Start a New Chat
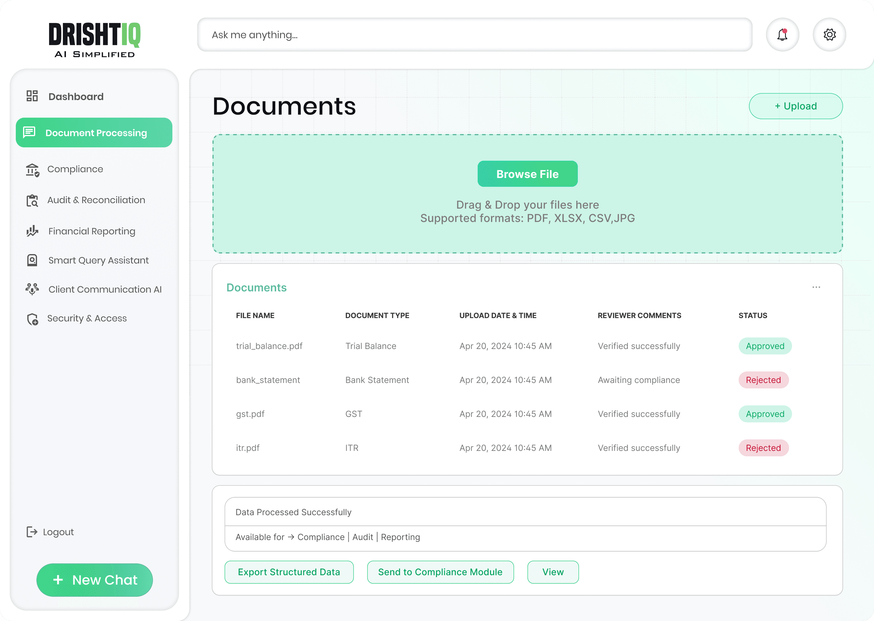 click(94, 580)
